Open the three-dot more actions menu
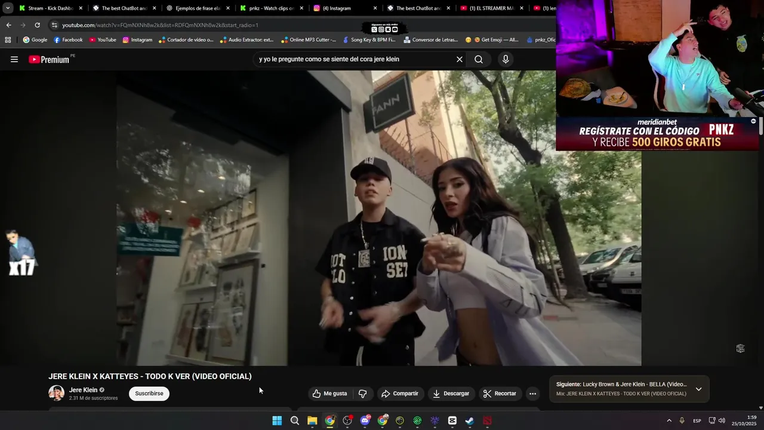 coord(532,394)
